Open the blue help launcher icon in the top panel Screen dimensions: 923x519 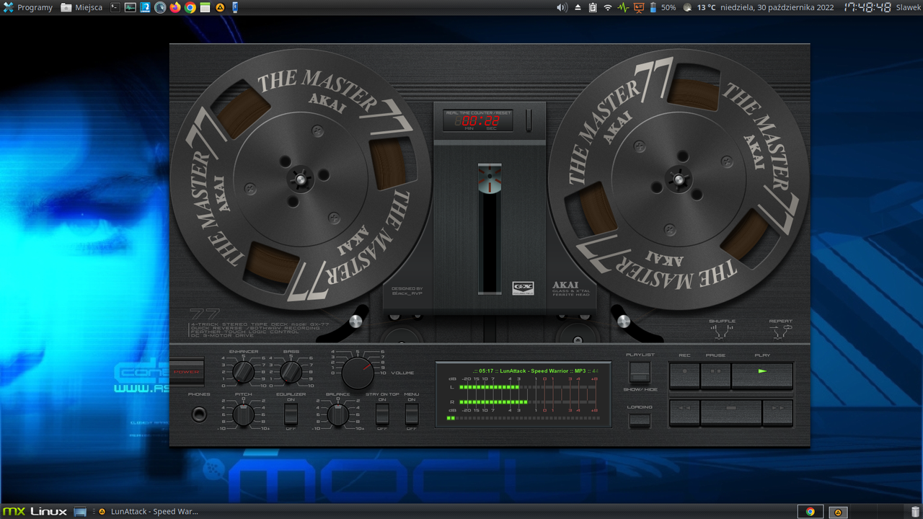tap(145, 7)
